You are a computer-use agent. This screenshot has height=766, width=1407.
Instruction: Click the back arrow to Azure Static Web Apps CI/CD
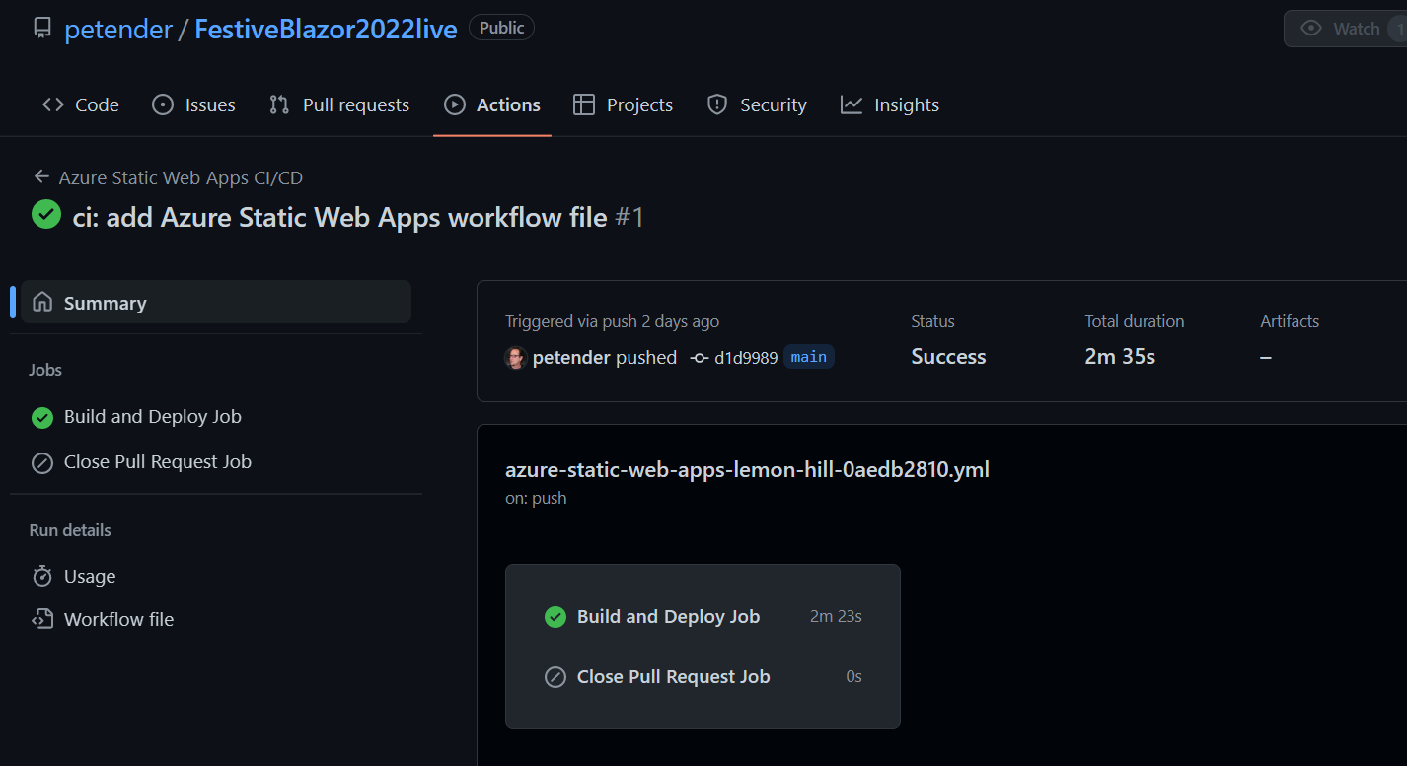41,177
